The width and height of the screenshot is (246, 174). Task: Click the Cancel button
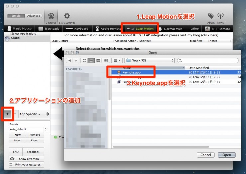[x=206, y=155]
